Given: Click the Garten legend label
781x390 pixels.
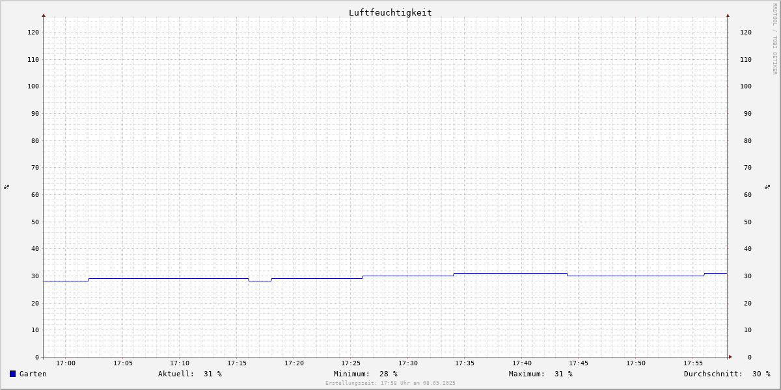Looking at the screenshot, I should [33, 374].
